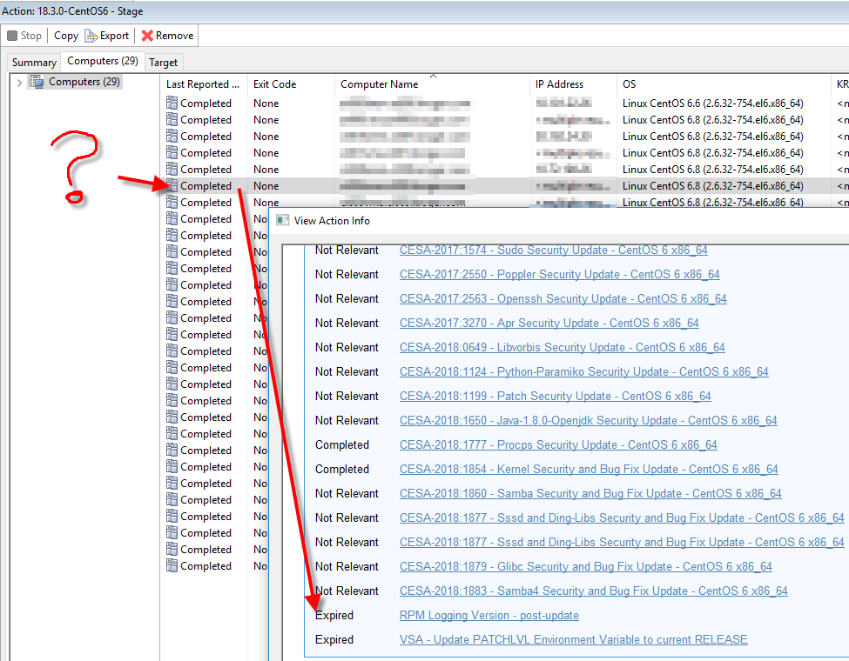Click status icon of the highlighted Completed row
Image resolution: width=849 pixels, height=661 pixels.
[172, 185]
